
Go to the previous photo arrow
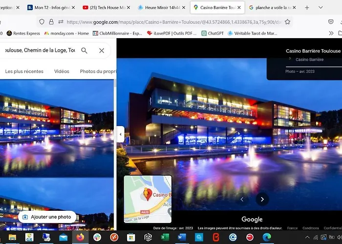click(x=242, y=199)
